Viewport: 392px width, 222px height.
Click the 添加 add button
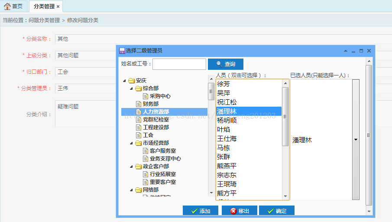point(201,211)
